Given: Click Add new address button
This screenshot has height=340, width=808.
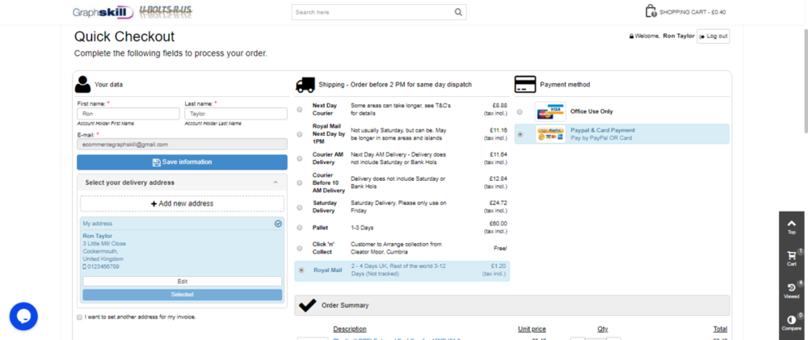Looking at the screenshot, I should pyautogui.click(x=182, y=204).
